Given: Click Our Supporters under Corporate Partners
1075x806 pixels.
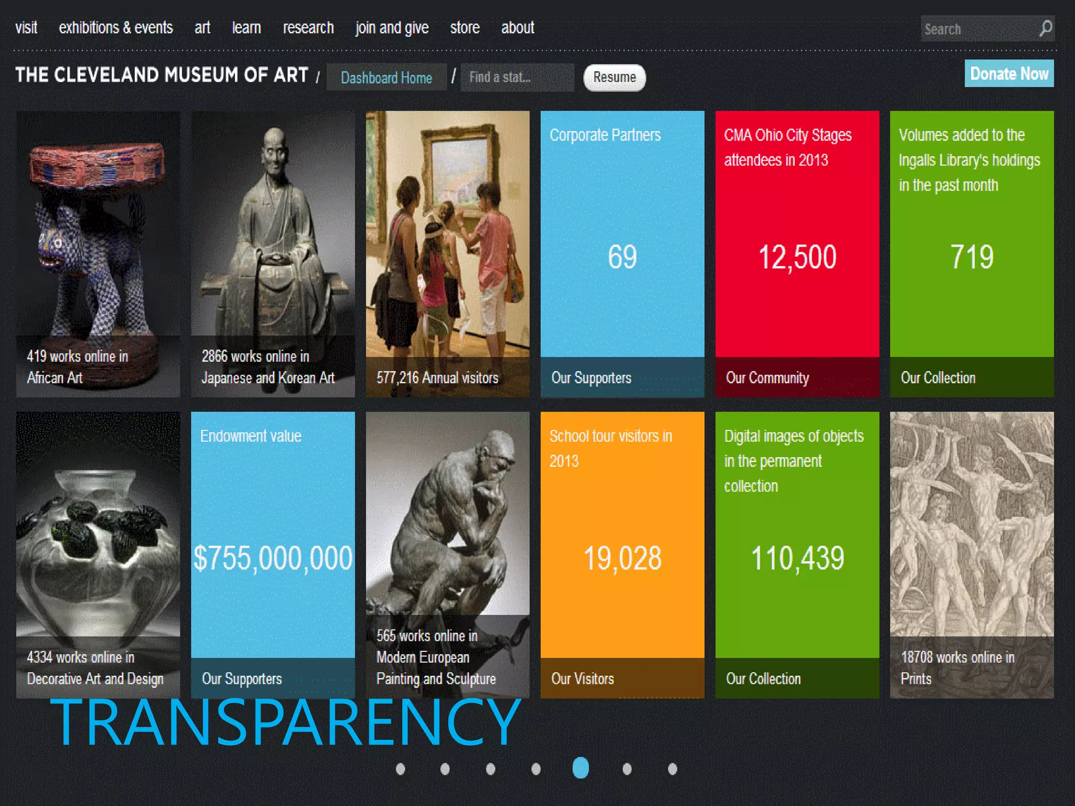Looking at the screenshot, I should point(592,378).
